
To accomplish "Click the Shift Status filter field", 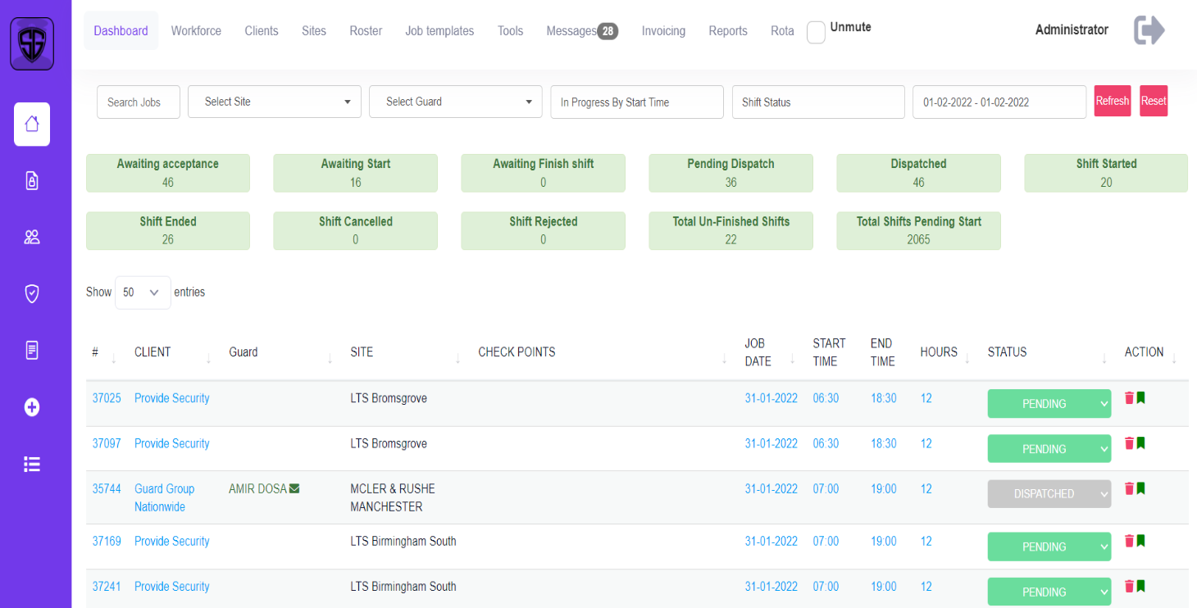I will 818,102.
